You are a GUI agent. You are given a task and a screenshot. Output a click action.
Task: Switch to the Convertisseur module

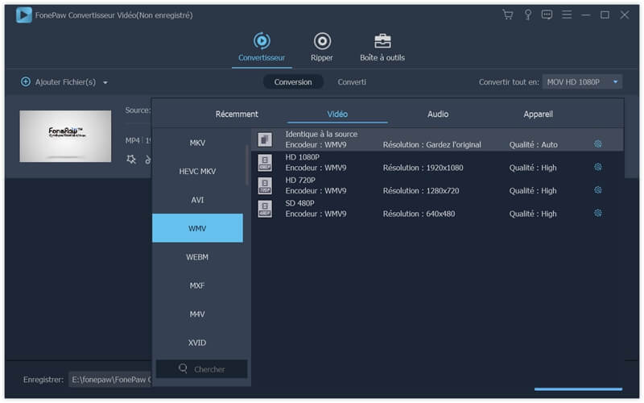tap(262, 48)
